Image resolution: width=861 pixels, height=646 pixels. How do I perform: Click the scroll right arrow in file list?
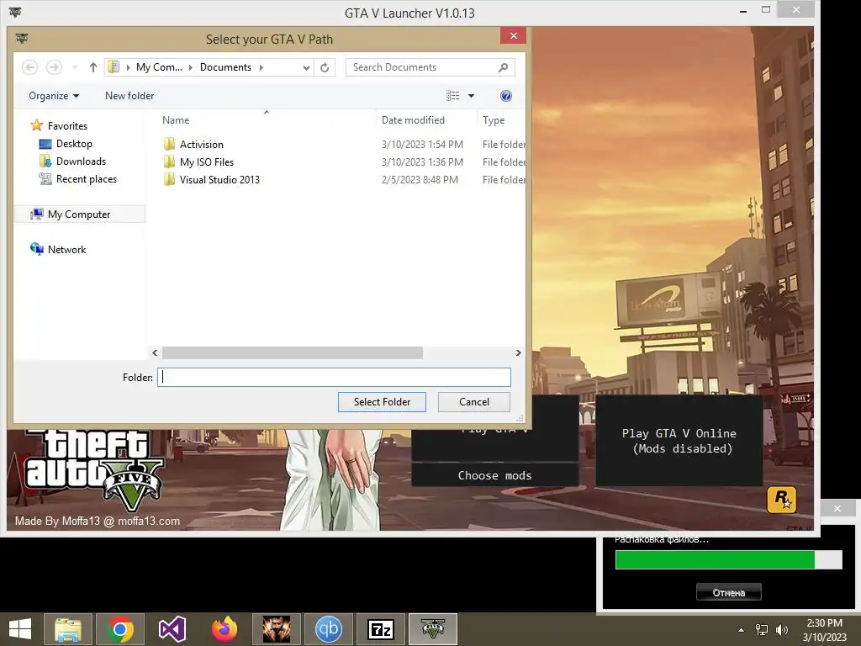518,352
